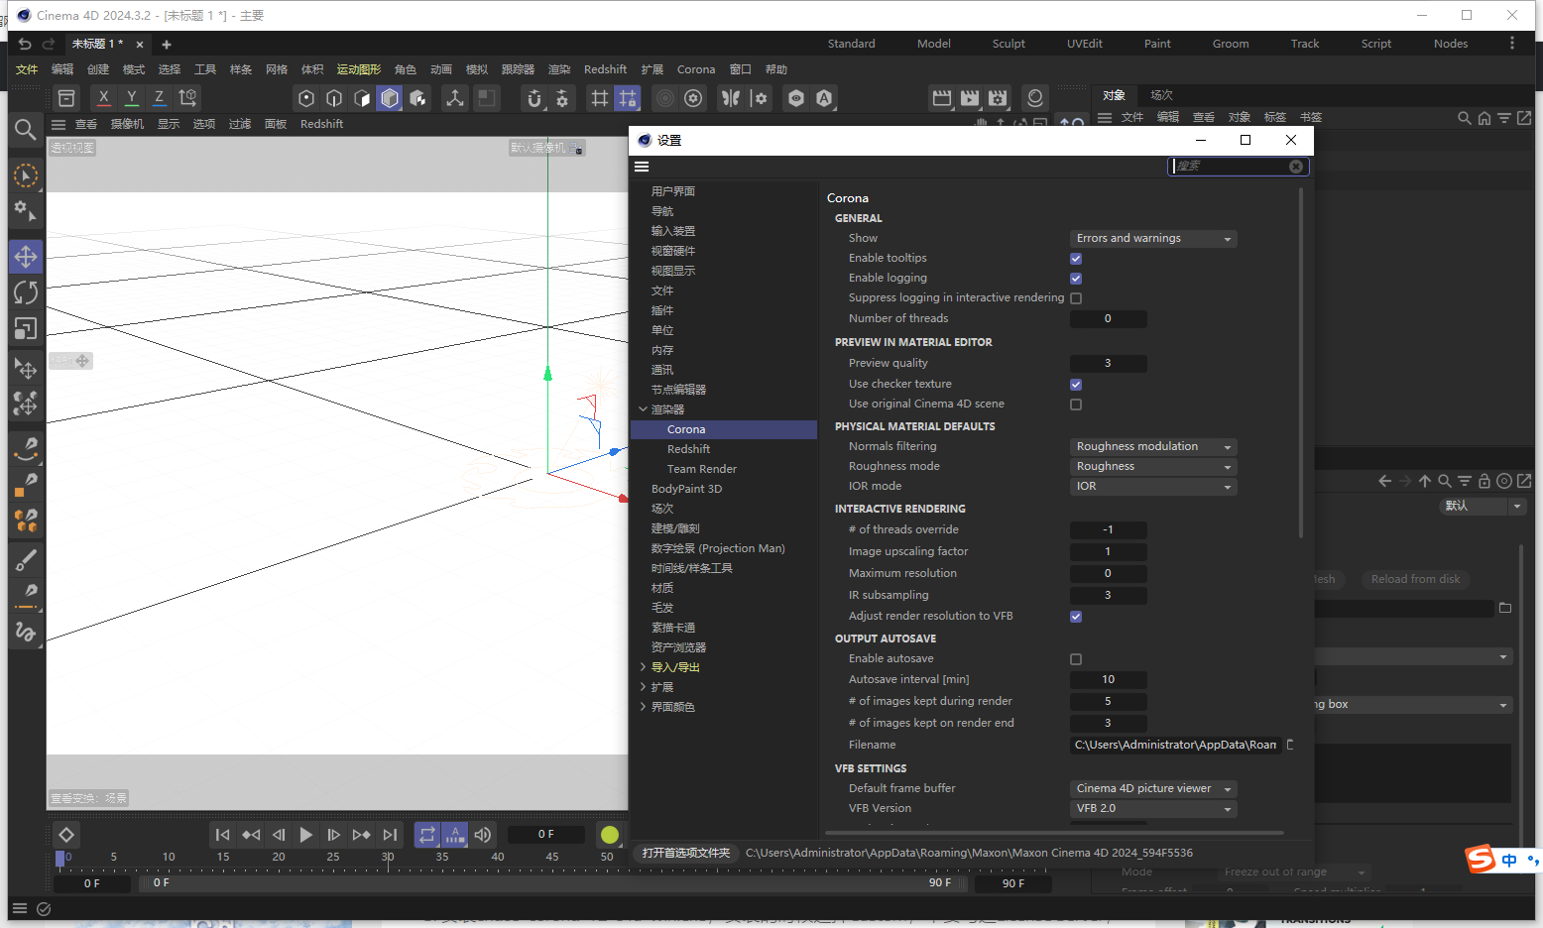1543x928 pixels.
Task: Click the play forward button
Action: point(305,835)
